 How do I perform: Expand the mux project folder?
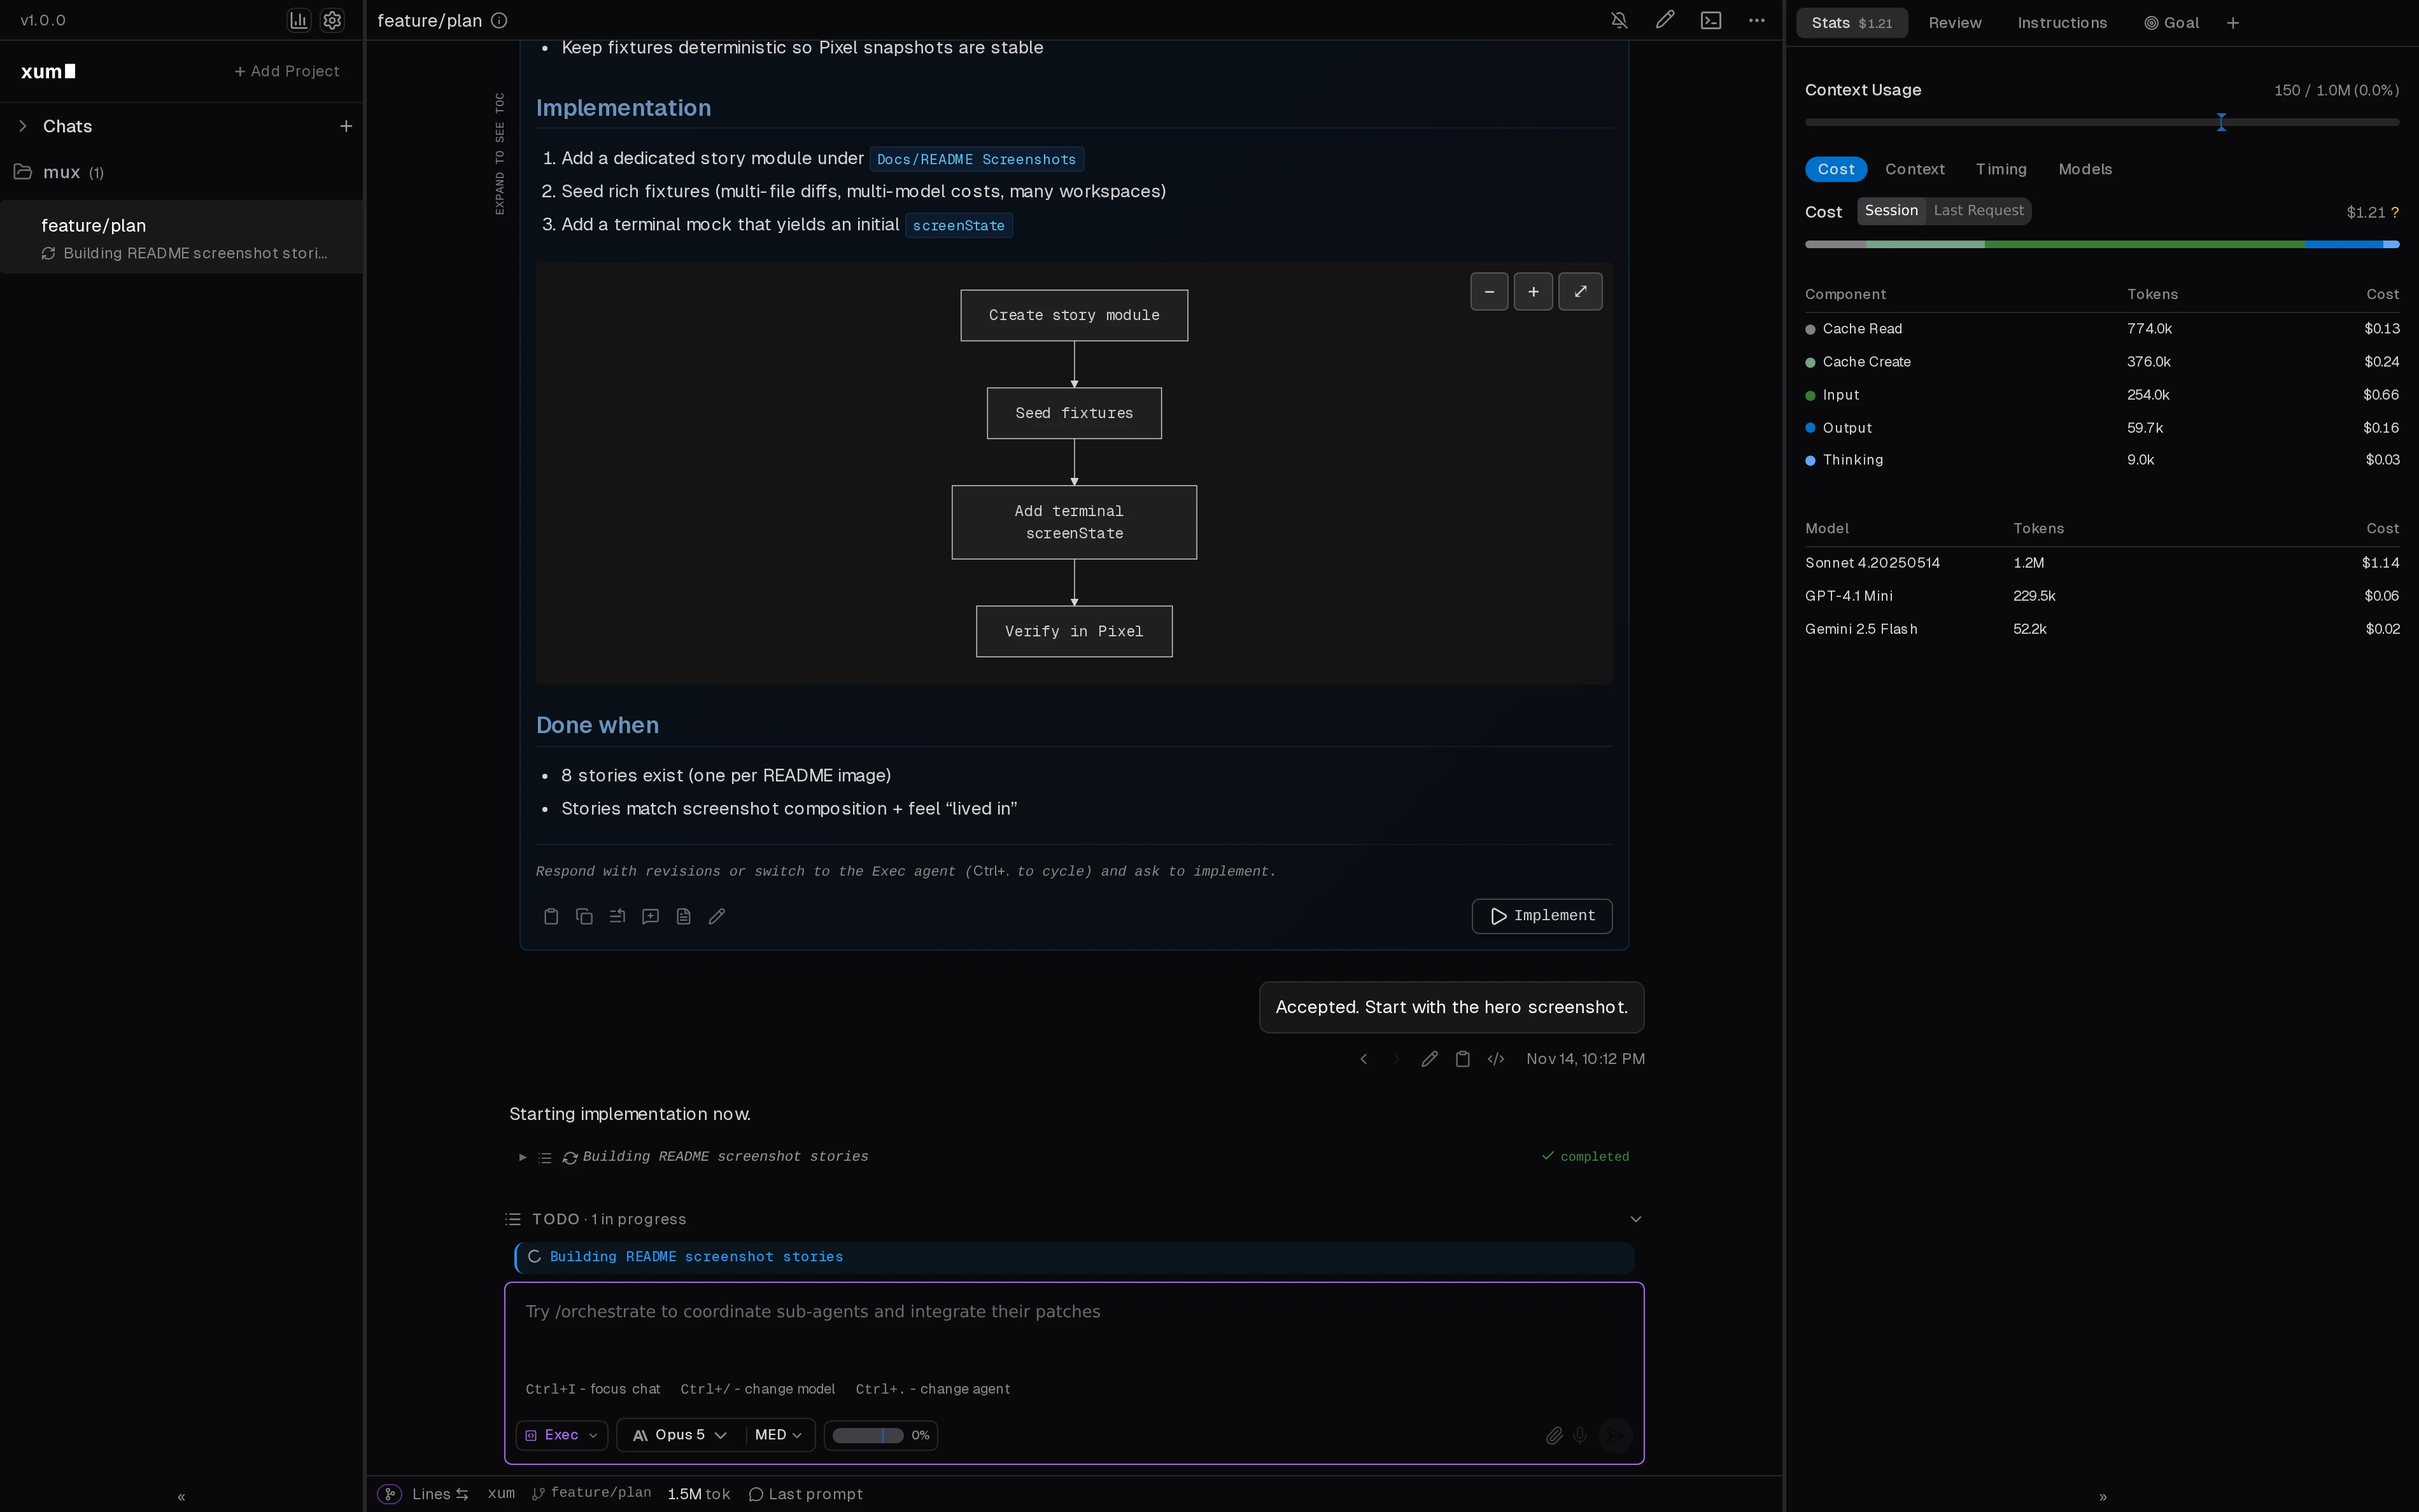(x=23, y=172)
